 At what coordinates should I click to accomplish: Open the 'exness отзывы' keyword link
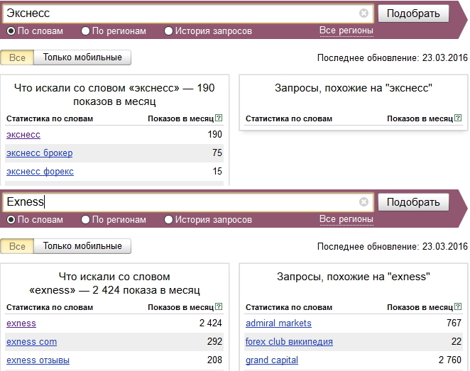[38, 360]
